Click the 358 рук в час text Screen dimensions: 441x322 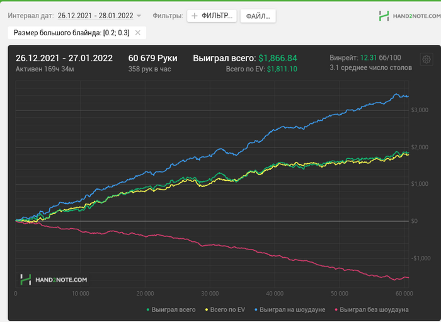(150, 69)
